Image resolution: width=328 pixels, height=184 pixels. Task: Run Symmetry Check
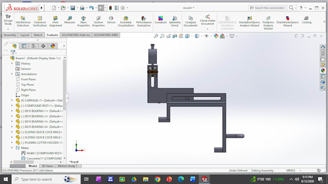(175, 21)
